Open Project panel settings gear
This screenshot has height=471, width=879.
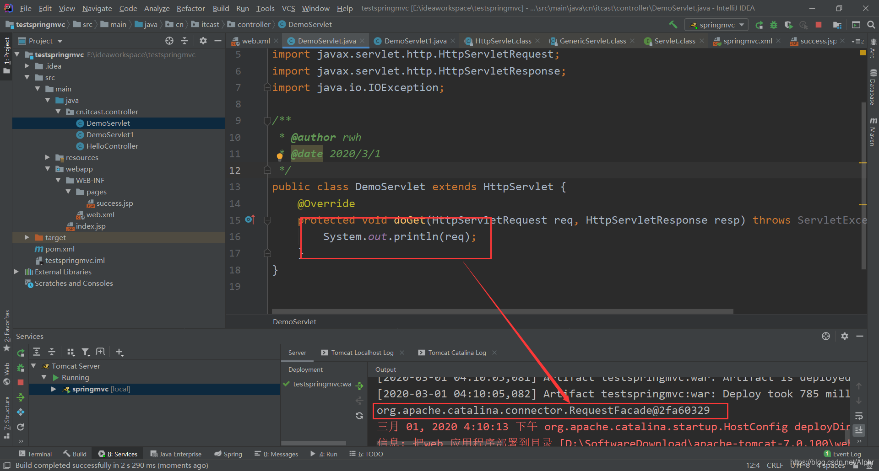203,41
